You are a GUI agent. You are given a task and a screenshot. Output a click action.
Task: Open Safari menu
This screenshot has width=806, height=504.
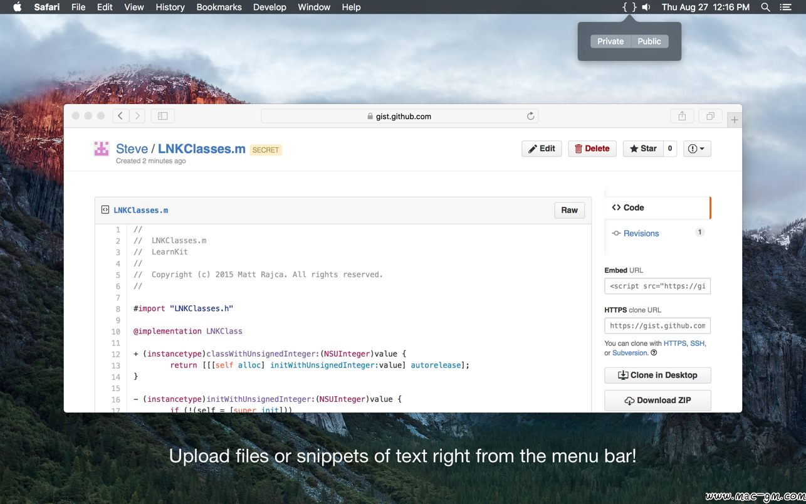tap(47, 7)
